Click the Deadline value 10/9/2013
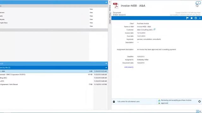202x113 pixels. coord(141,56)
